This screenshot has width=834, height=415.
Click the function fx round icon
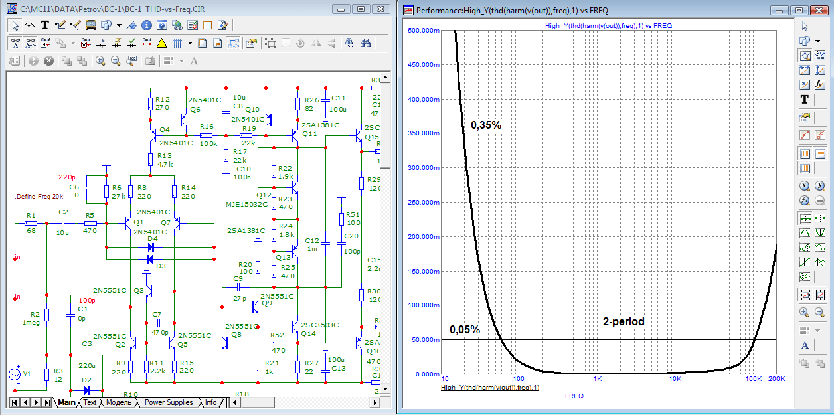[x=805, y=200]
